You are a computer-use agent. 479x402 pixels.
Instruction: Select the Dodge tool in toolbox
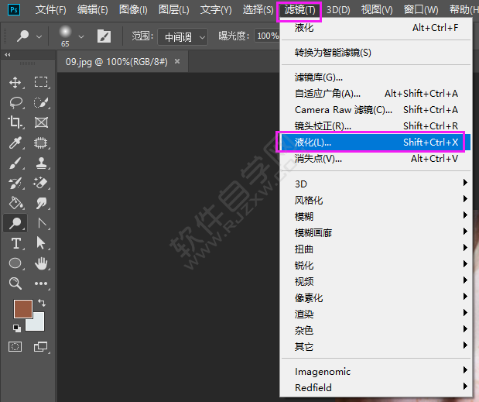[15, 223]
